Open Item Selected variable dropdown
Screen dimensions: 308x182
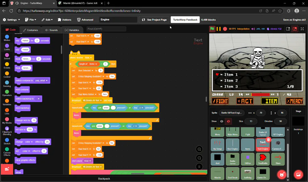[x=86, y=71]
